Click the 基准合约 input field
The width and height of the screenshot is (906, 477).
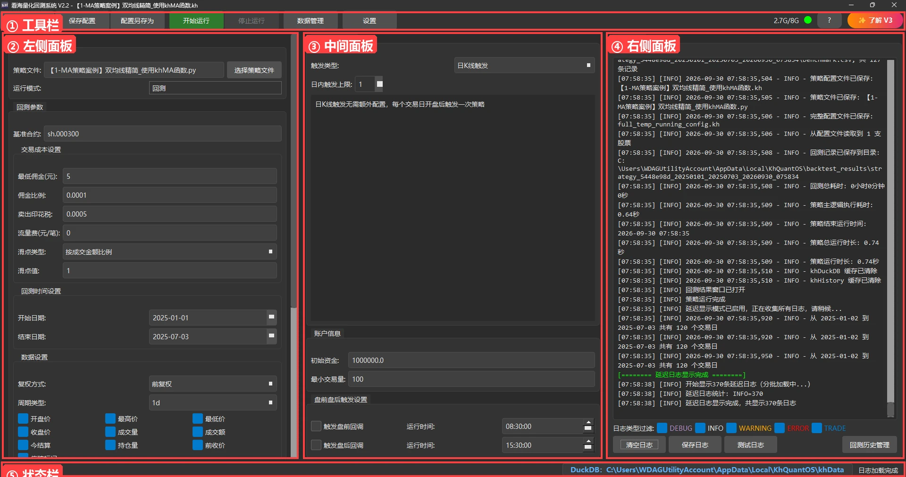tap(163, 134)
